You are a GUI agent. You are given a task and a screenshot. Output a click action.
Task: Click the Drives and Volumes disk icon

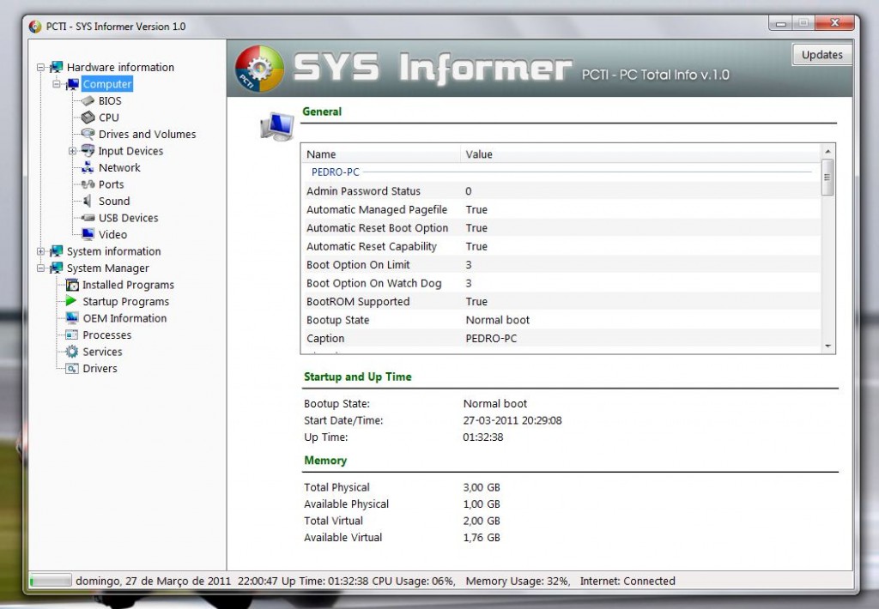[88, 134]
